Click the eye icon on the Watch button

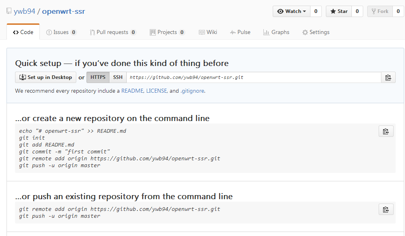[x=280, y=11]
